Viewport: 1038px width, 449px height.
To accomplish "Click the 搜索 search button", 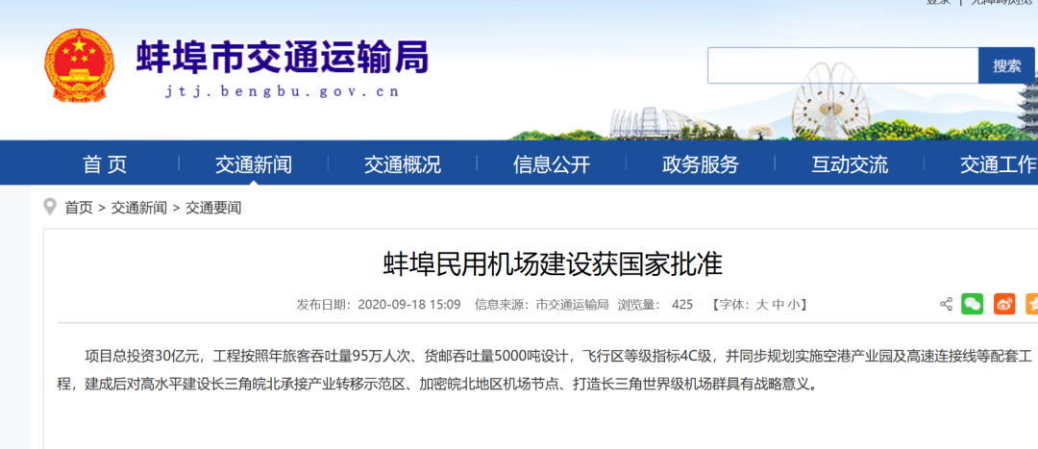I will click(x=1007, y=65).
